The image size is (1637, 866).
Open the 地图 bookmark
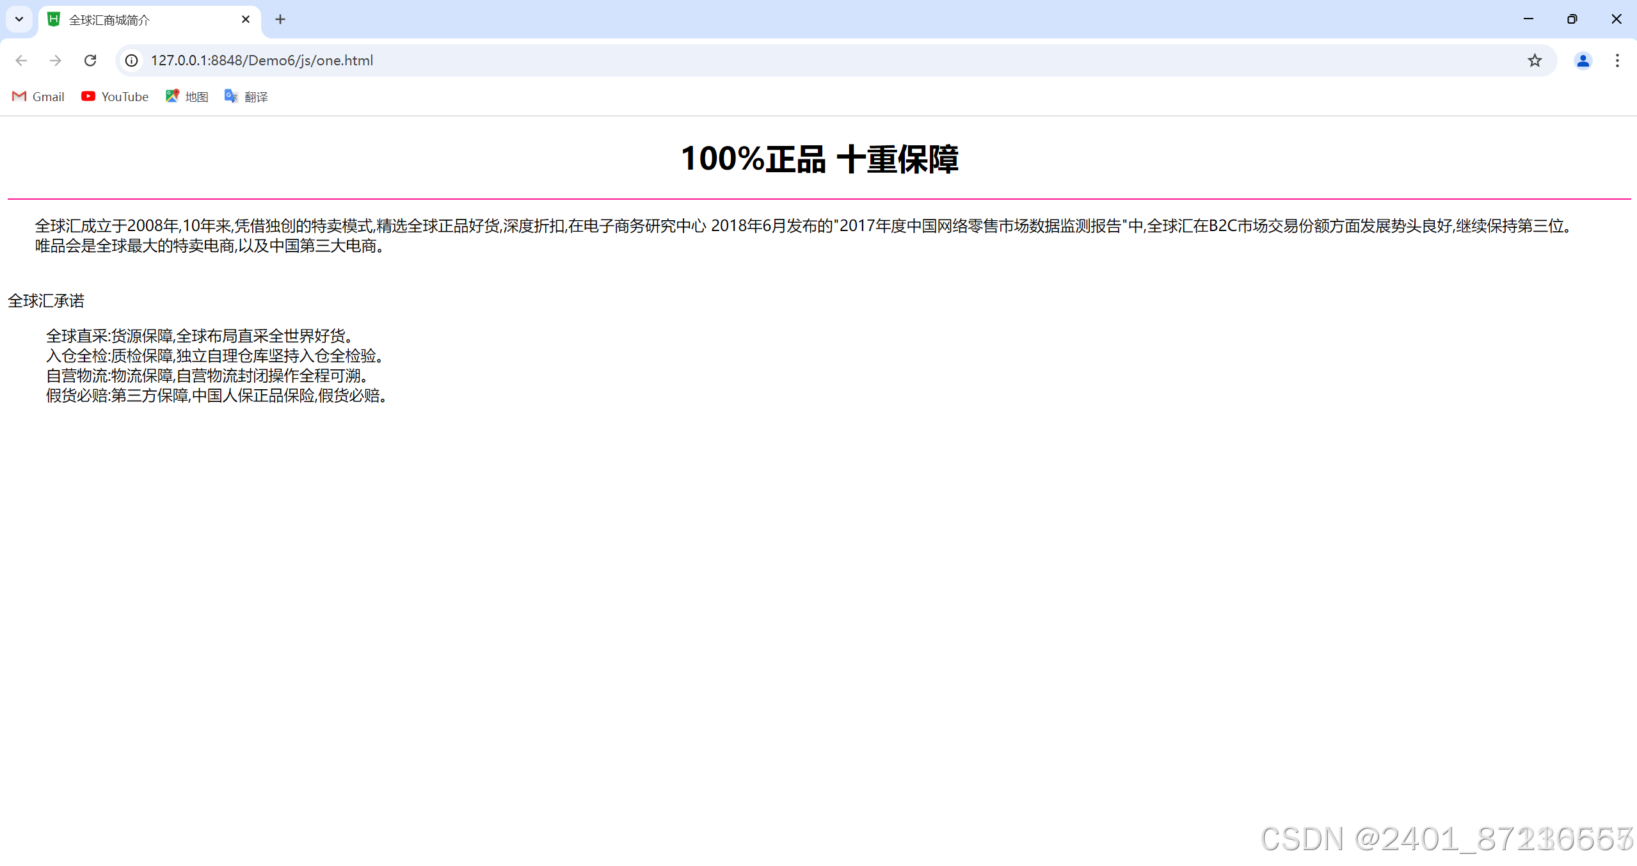coord(187,97)
